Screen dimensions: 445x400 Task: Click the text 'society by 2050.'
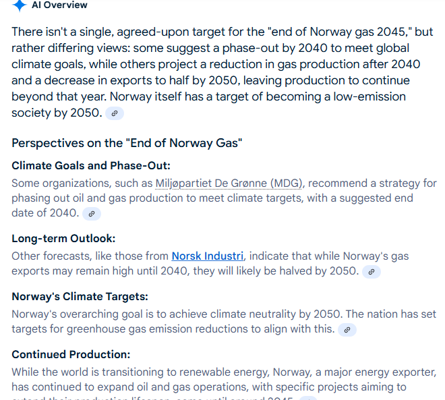[57, 113]
